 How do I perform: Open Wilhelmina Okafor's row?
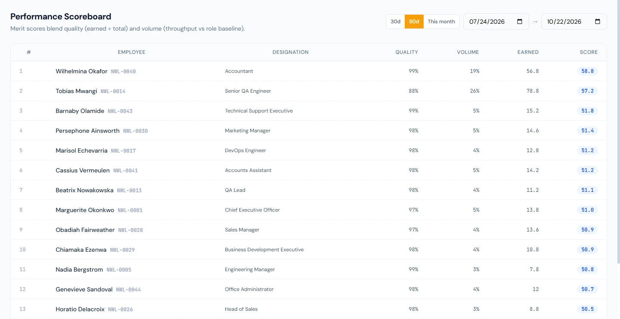tap(309, 71)
